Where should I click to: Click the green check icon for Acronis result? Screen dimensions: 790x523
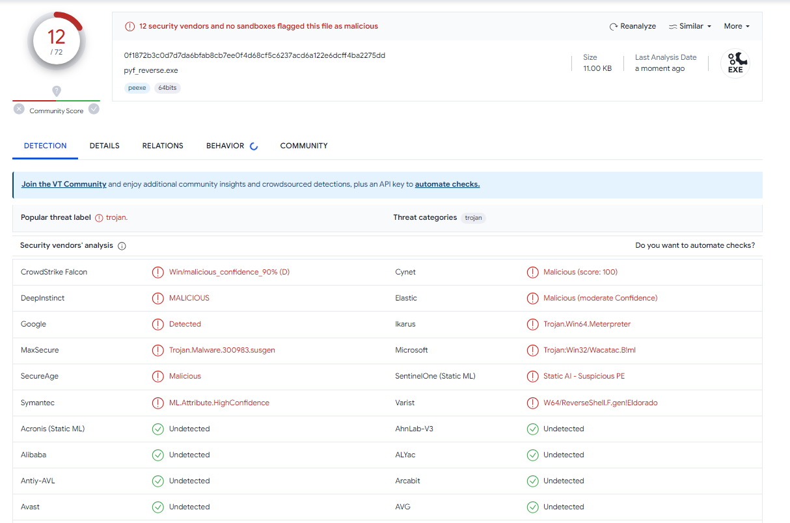(157, 429)
